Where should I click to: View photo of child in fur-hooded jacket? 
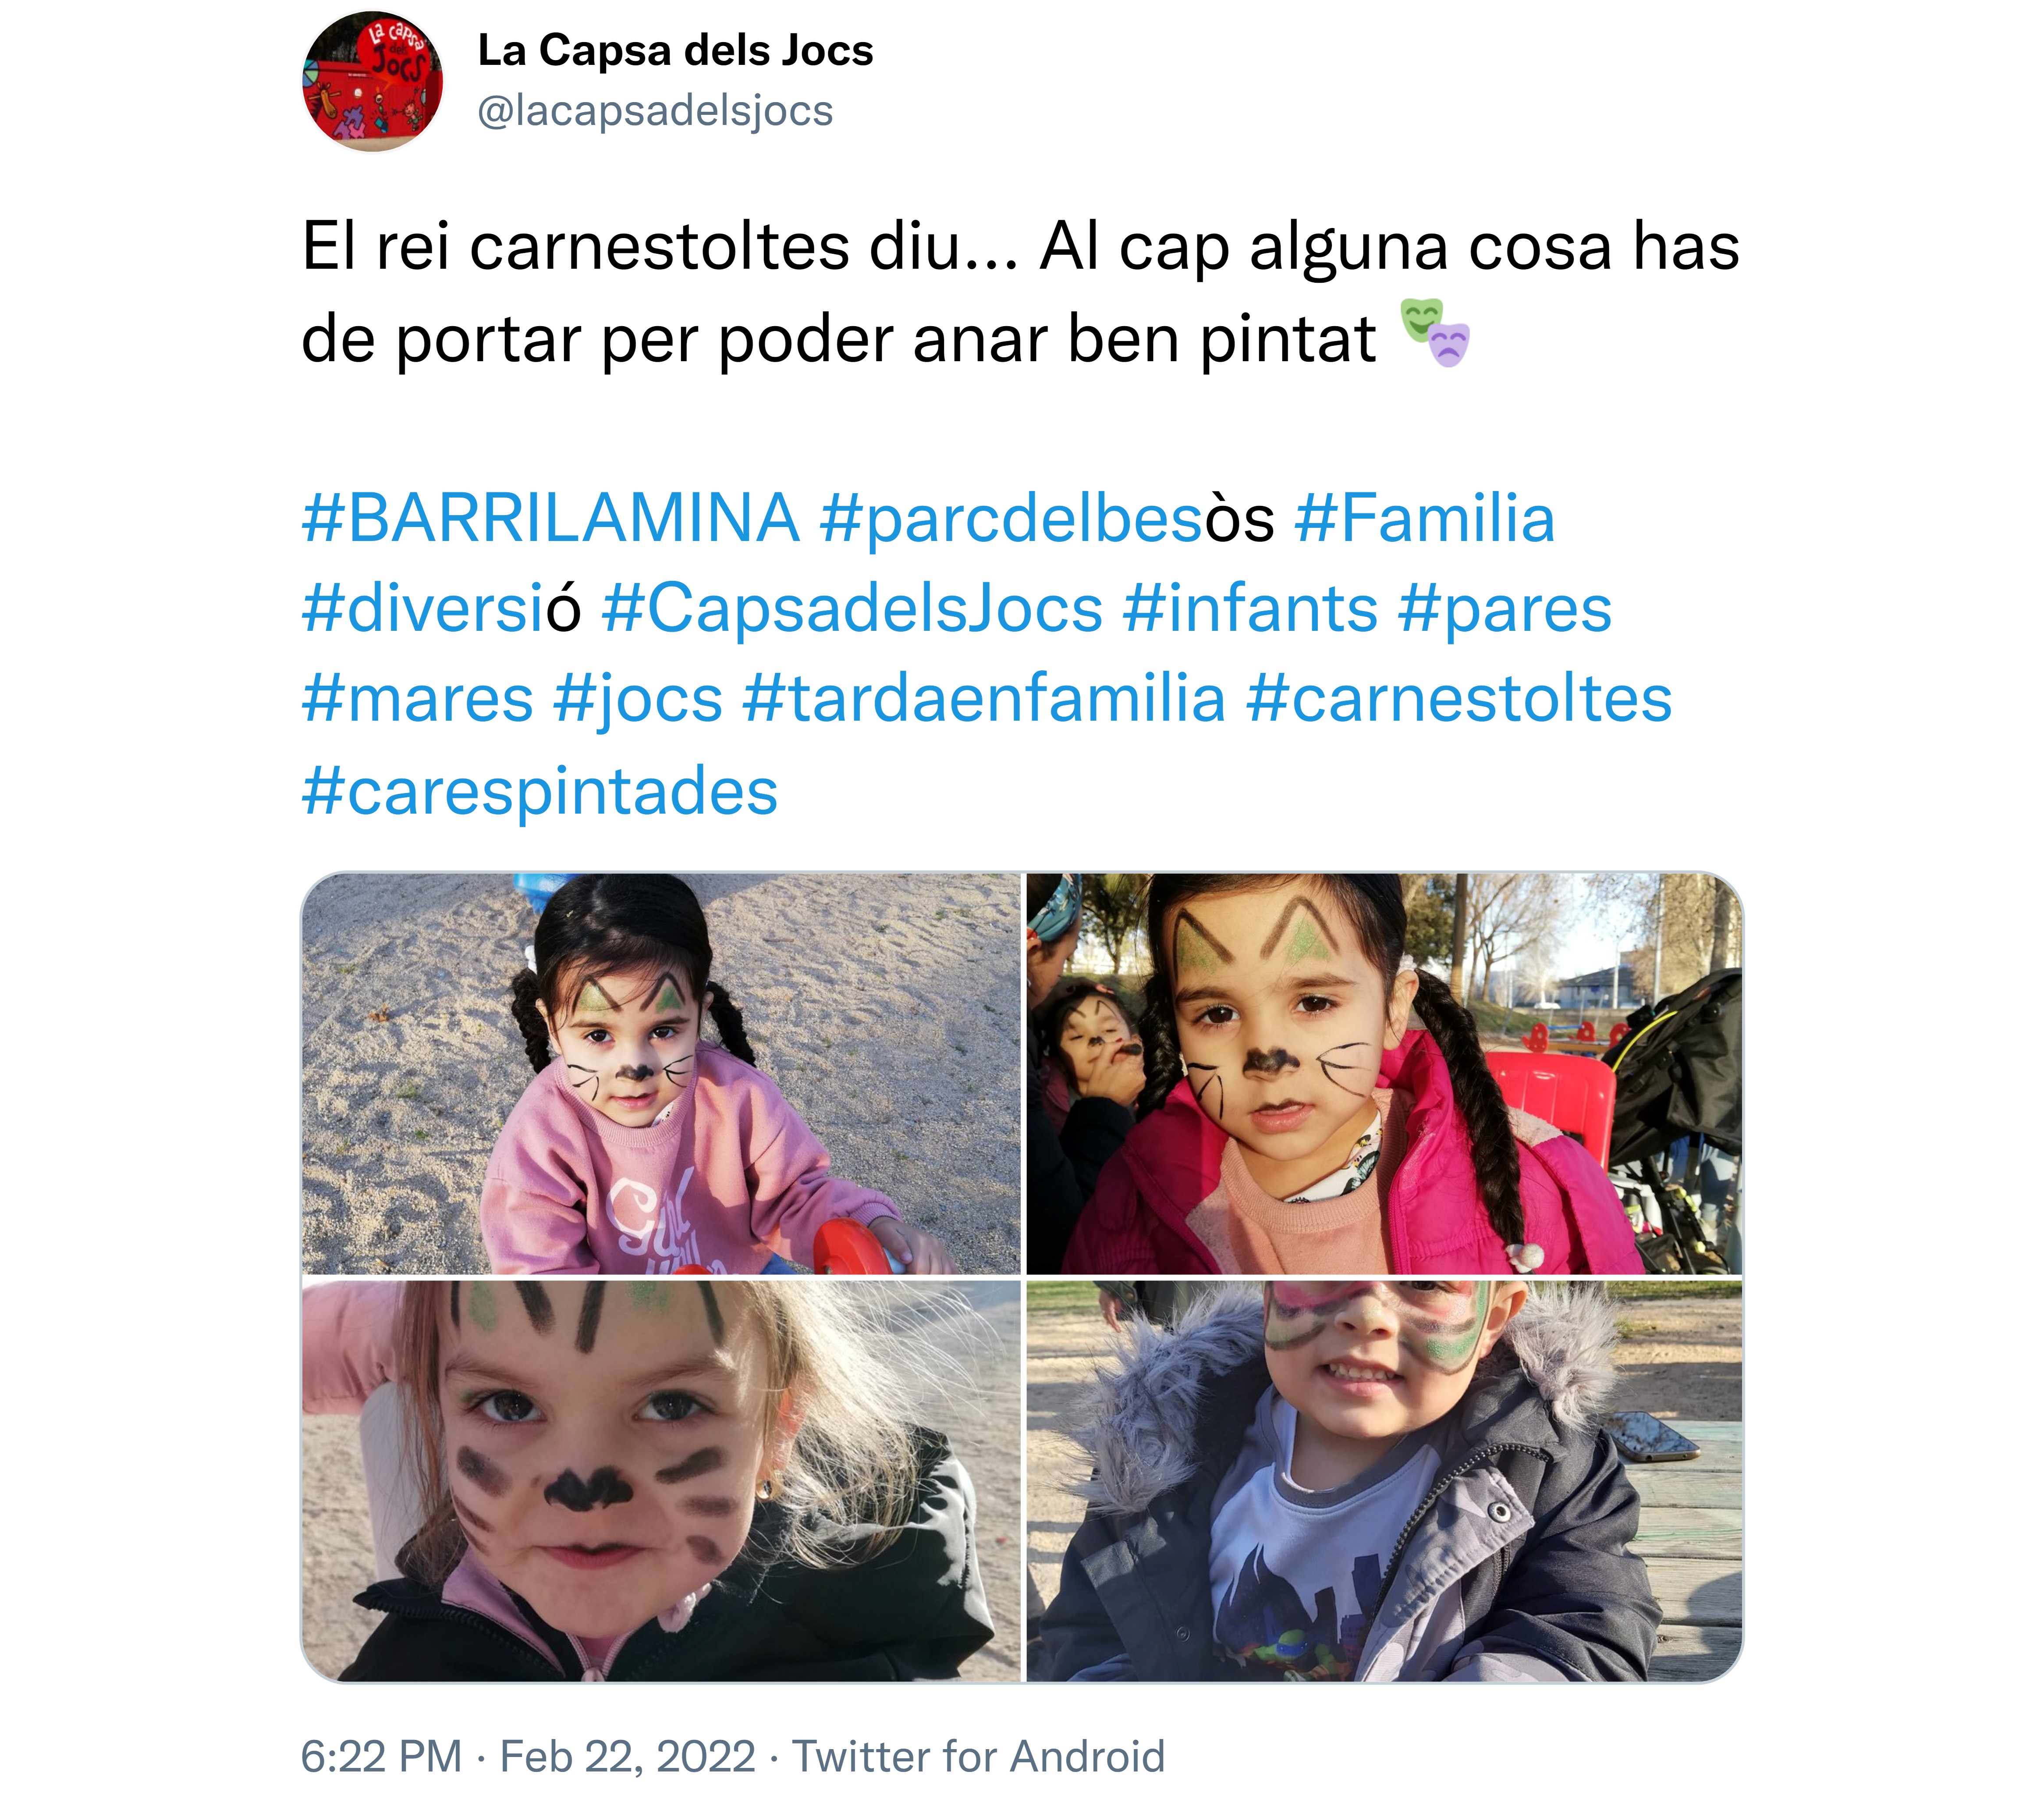tap(1384, 1481)
